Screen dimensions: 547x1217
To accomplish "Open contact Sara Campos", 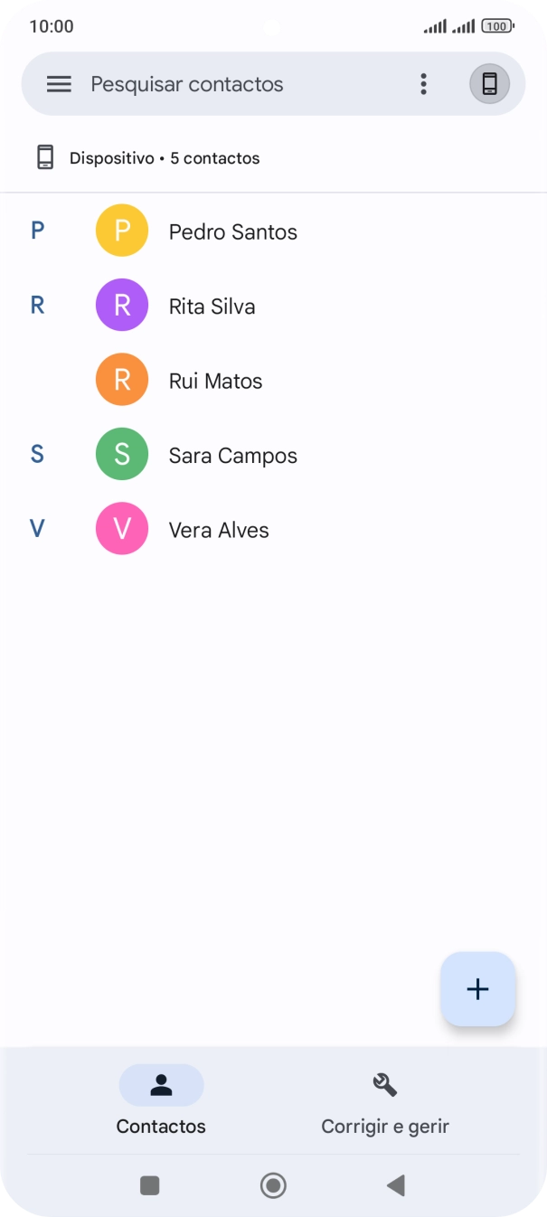I will (233, 456).
